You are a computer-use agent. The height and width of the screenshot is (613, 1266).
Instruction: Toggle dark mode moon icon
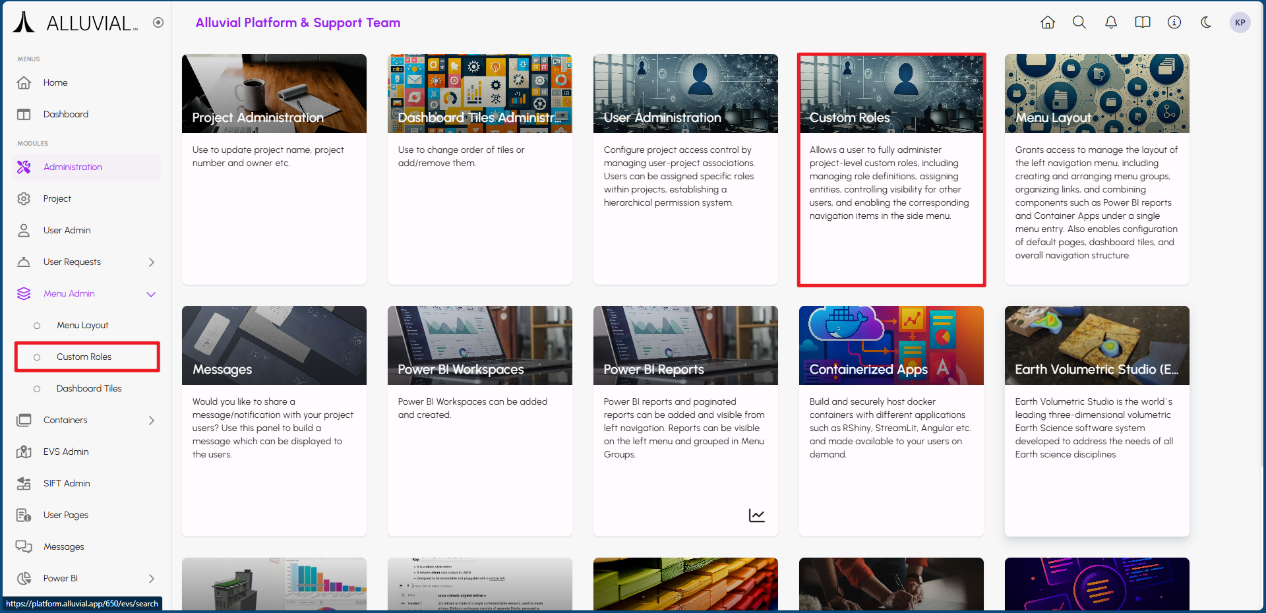coord(1206,22)
